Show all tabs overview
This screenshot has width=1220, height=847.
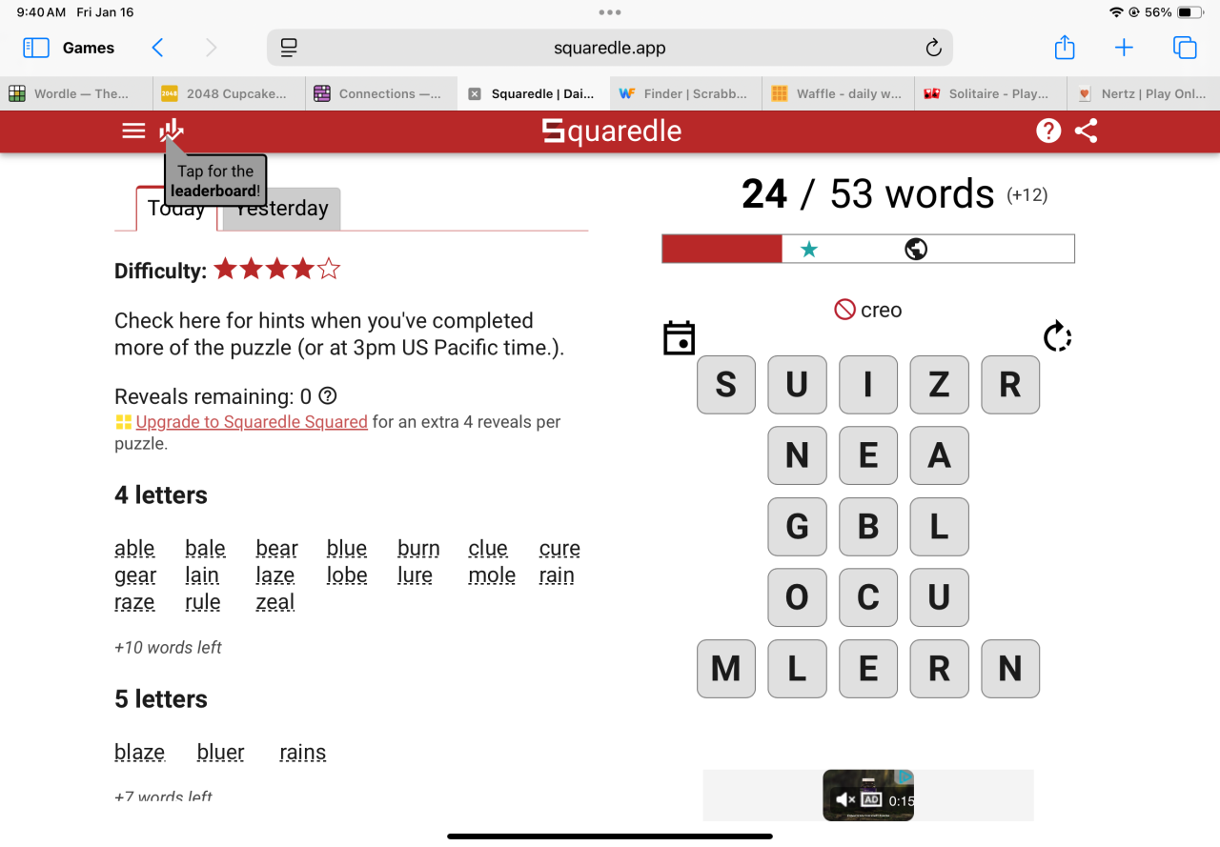pyautogui.click(x=1185, y=48)
